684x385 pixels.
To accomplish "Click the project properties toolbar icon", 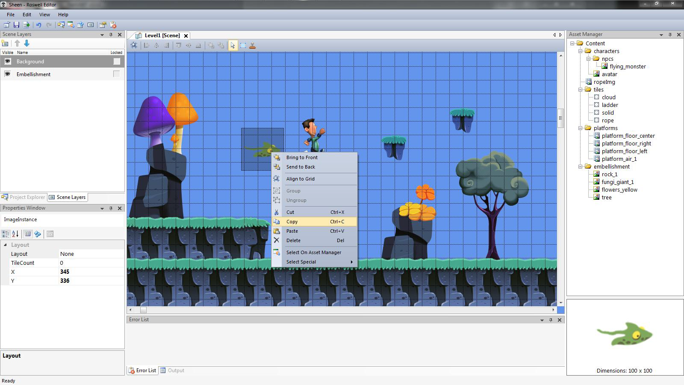I will click(x=103, y=25).
